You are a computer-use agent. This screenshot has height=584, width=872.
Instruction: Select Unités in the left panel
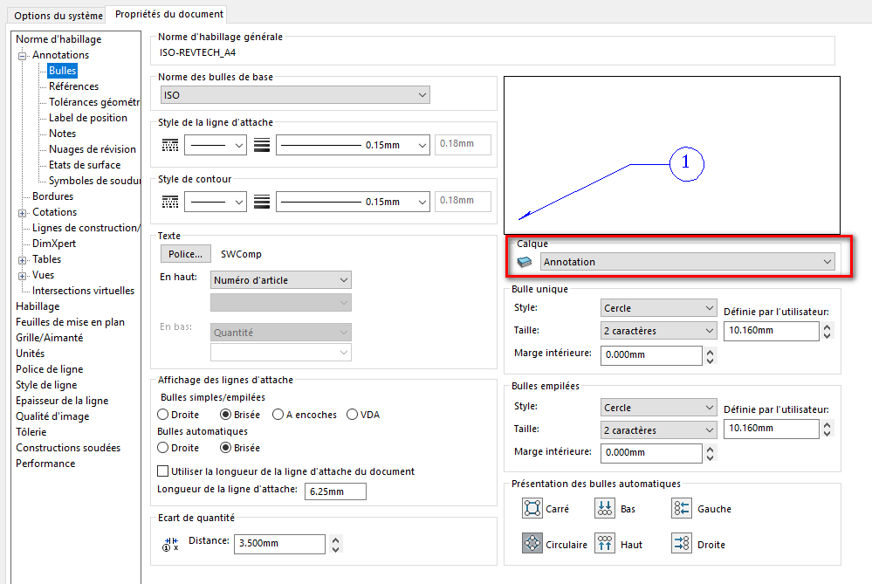click(x=30, y=354)
